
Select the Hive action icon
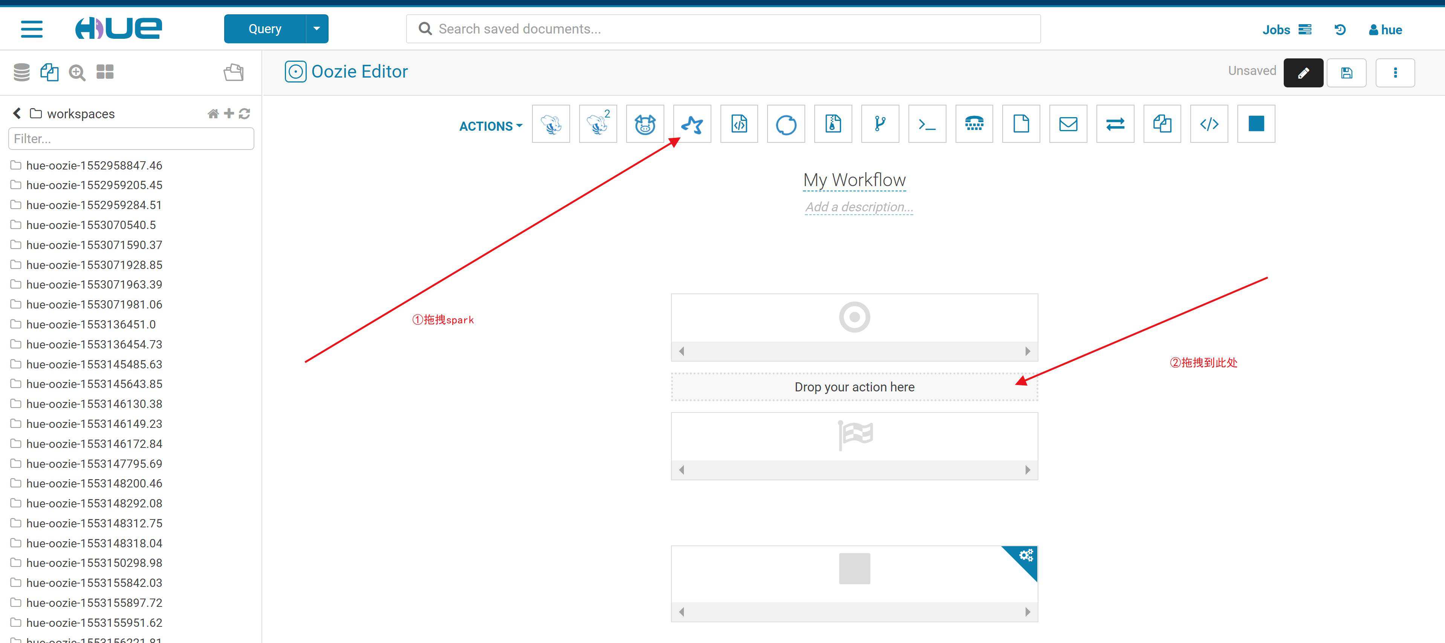pos(550,124)
